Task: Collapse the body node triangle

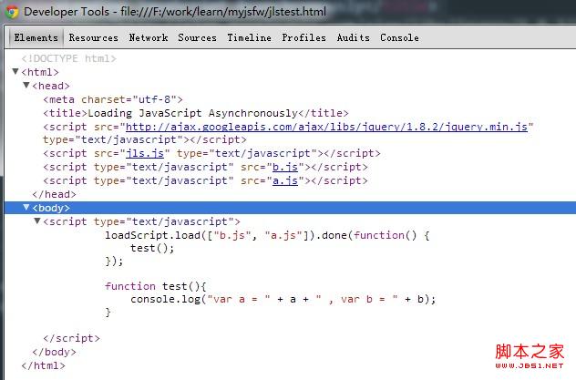Action: (26, 208)
